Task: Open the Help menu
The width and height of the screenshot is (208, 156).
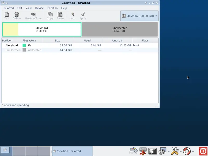Action: [x=64, y=8]
